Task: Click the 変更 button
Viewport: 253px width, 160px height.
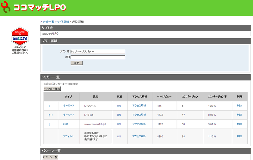Action: tap(77, 63)
